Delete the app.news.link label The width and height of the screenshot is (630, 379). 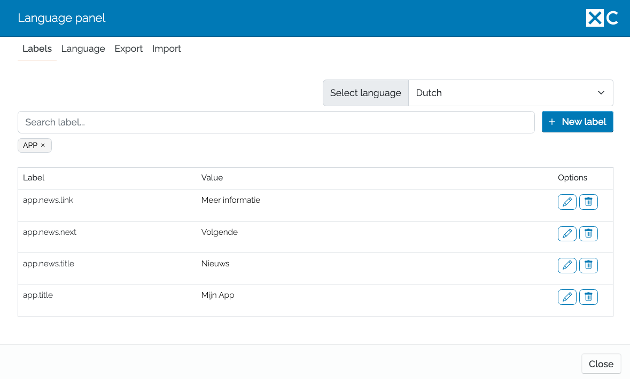(588, 202)
